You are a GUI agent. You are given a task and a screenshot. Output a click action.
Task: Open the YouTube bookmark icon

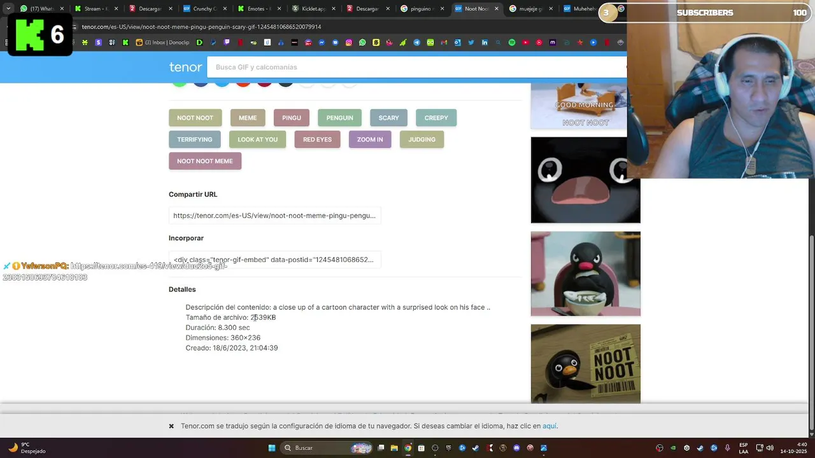pyautogui.click(x=525, y=43)
